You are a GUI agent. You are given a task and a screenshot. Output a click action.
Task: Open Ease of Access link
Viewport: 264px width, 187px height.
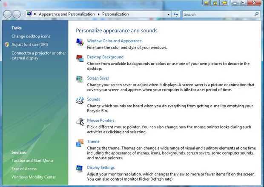(24, 169)
